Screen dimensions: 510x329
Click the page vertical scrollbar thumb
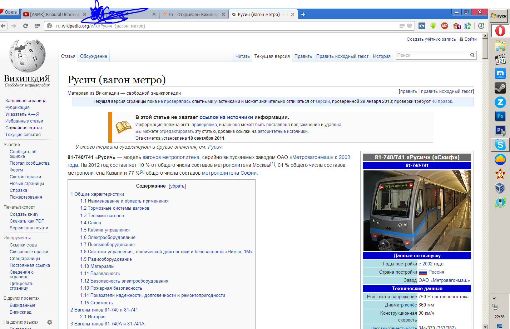pyautogui.click(x=485, y=48)
